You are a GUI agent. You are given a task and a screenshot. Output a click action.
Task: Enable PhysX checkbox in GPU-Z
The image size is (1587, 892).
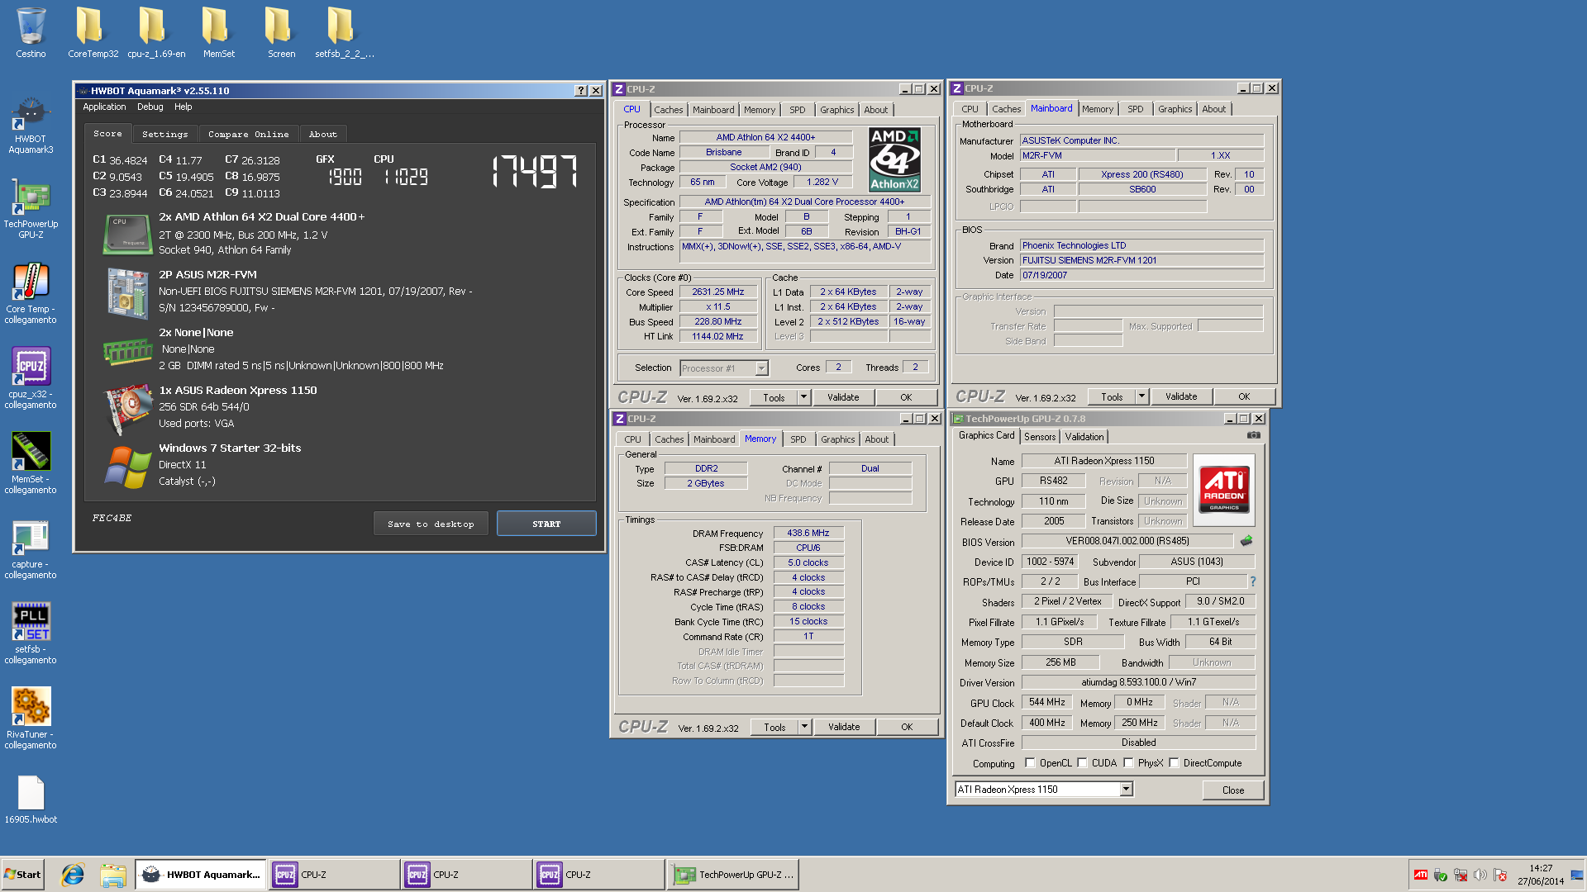pos(1128,763)
